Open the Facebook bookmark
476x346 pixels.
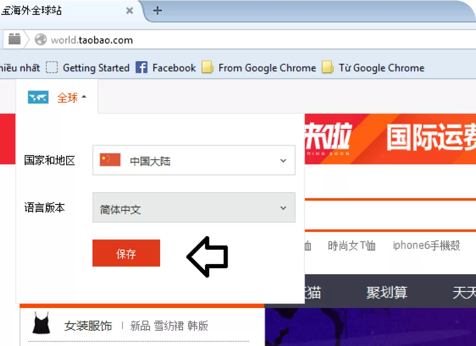tap(166, 68)
